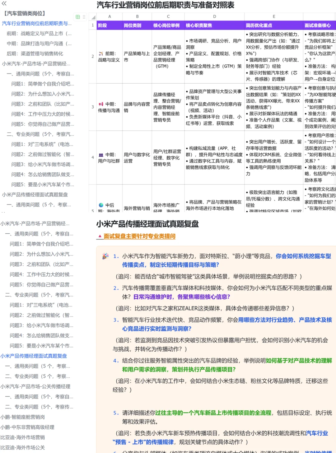The width and height of the screenshot is (336, 453).
Task: Select row number 3 of the table
Action: (x=93, y=107)
